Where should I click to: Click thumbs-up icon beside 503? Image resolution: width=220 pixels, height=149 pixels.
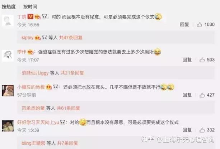click(202, 60)
